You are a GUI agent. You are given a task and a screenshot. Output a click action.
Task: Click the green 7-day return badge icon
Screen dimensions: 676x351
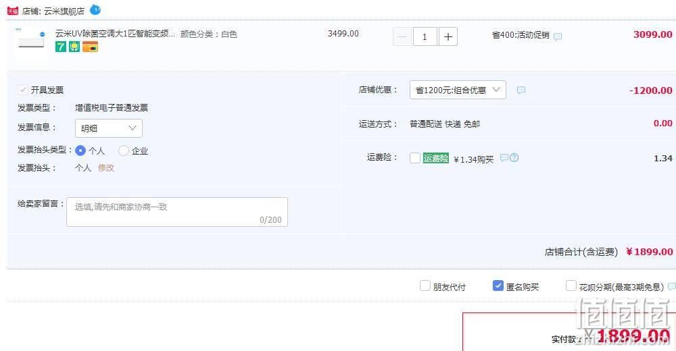(61, 47)
